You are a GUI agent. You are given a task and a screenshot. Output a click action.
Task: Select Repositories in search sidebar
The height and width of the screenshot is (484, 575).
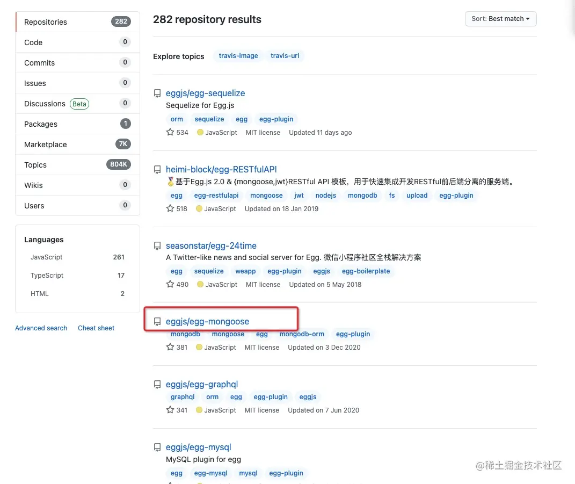(78, 22)
